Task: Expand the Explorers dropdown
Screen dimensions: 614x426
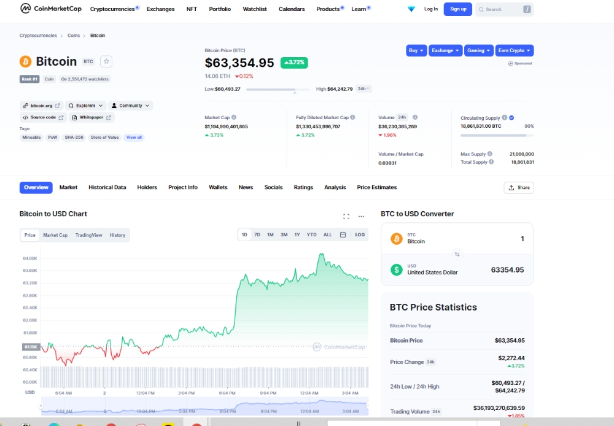Action: [x=85, y=106]
